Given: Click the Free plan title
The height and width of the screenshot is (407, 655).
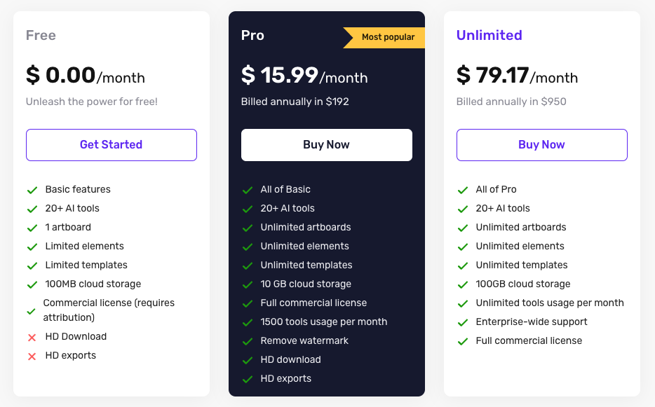Looking at the screenshot, I should 41,35.
